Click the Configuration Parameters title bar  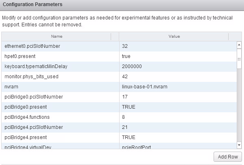tap(122, 4)
